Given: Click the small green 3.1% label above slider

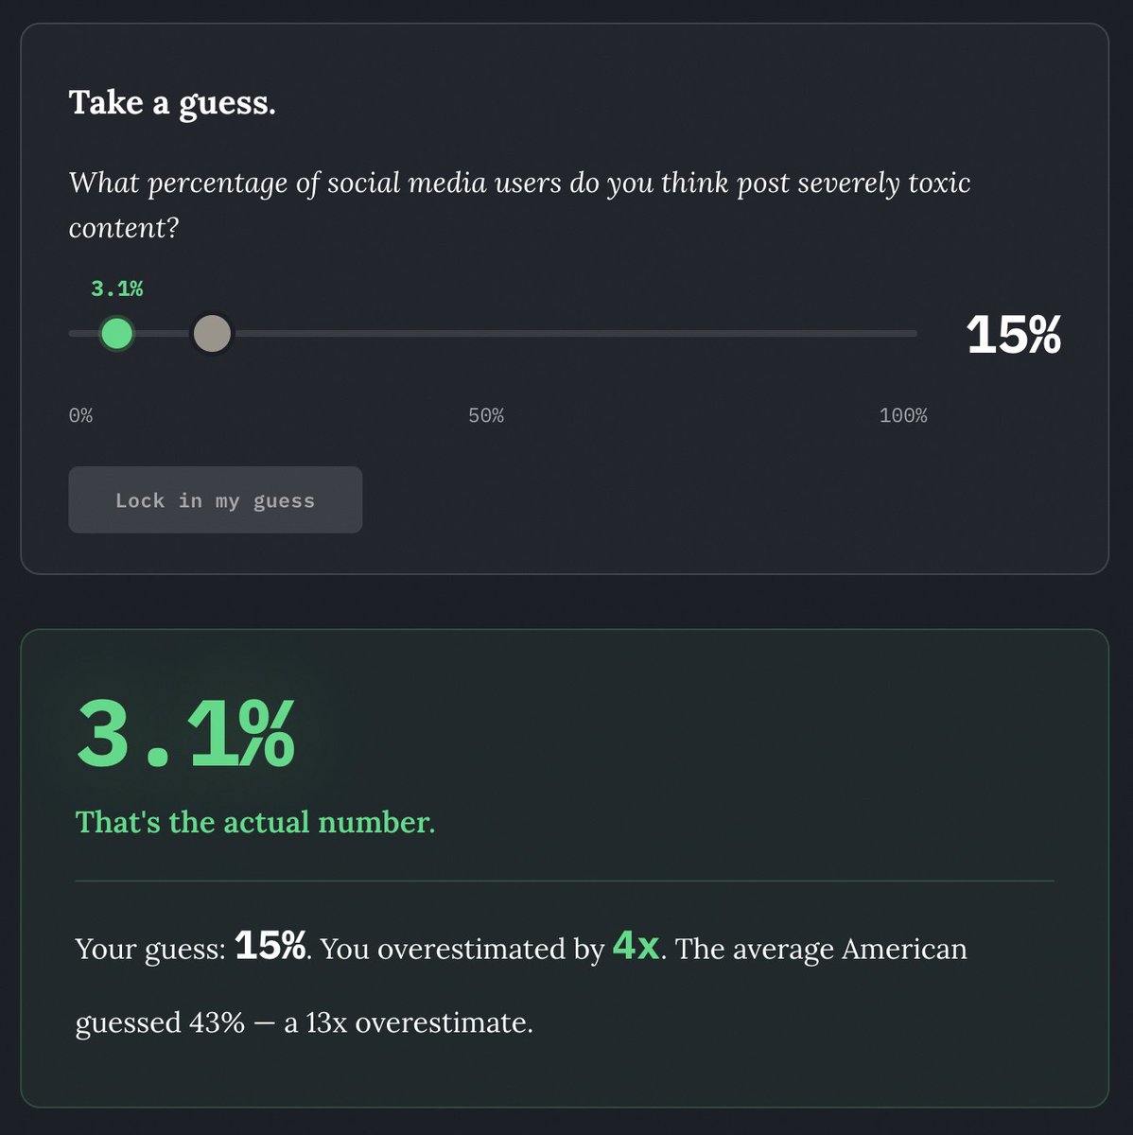Looking at the screenshot, I should tap(117, 288).
